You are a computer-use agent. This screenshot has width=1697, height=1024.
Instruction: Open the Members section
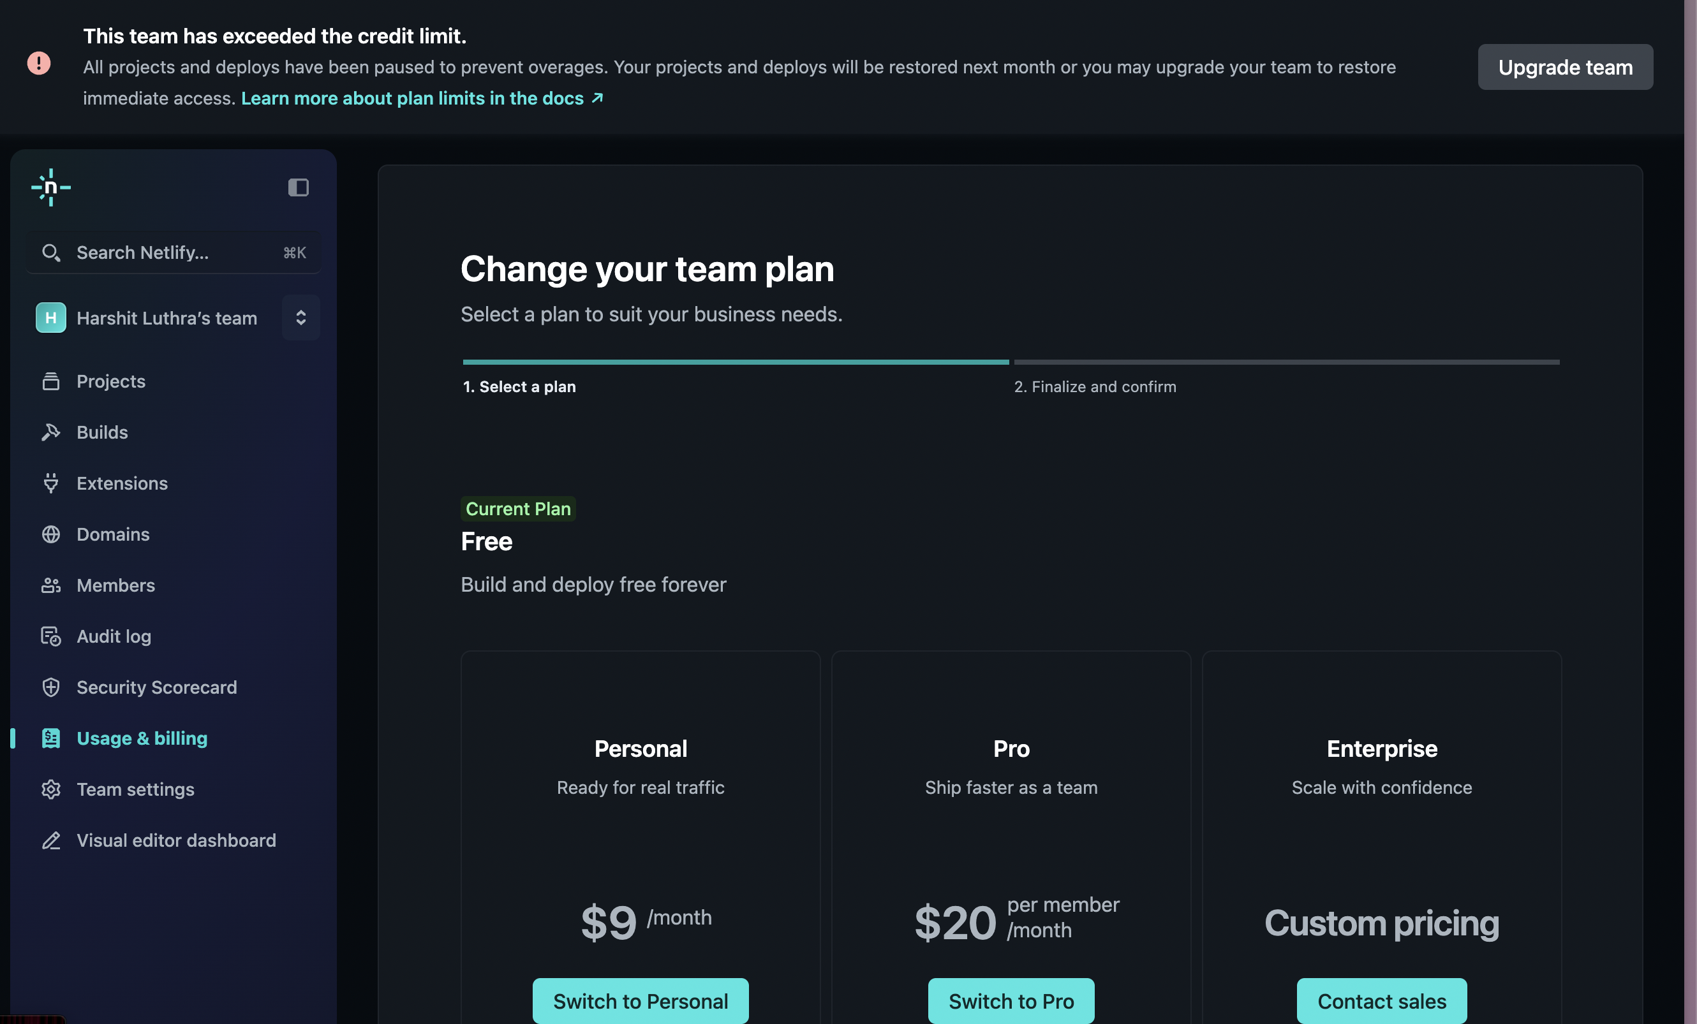pos(115,585)
